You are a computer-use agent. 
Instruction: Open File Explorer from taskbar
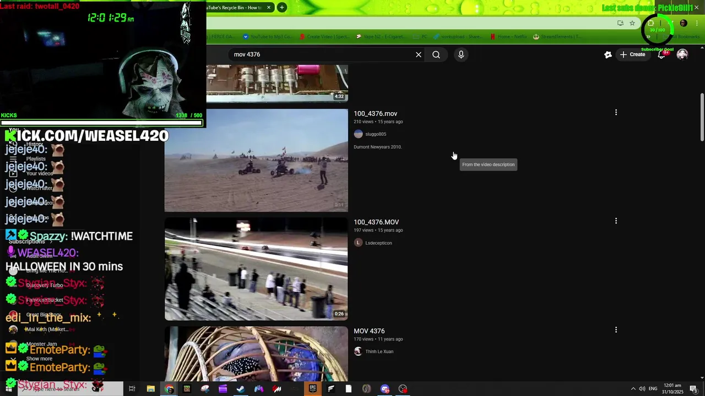point(150,389)
